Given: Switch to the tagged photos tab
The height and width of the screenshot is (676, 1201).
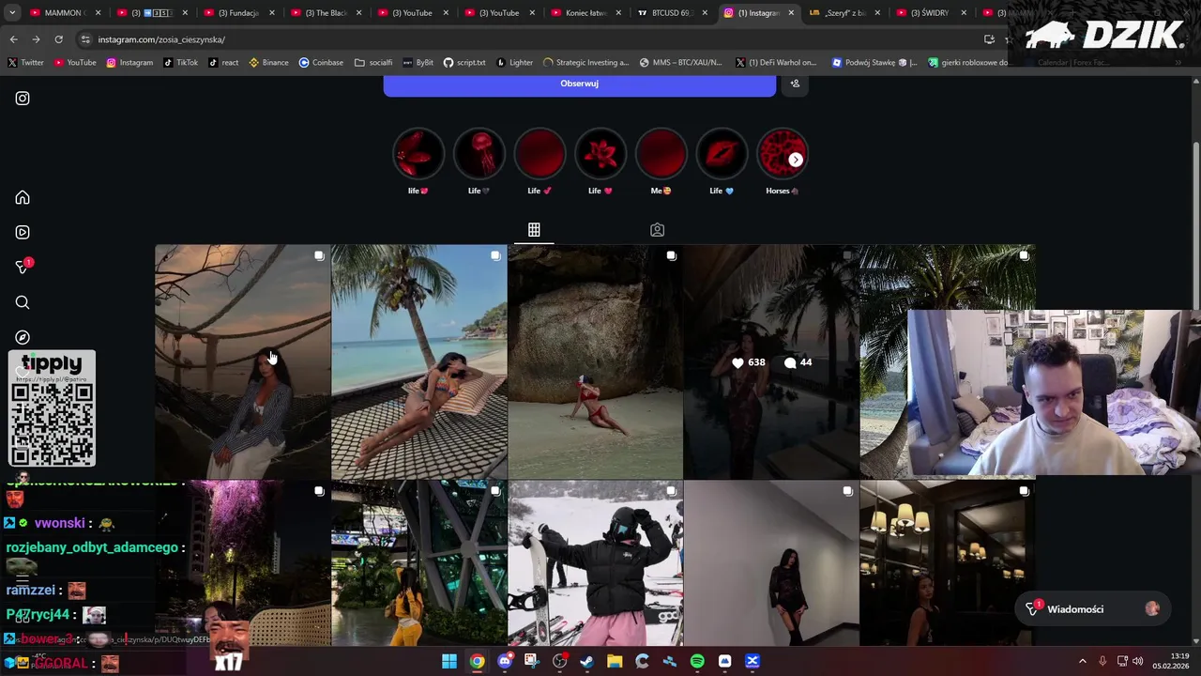Looking at the screenshot, I should [x=657, y=230].
